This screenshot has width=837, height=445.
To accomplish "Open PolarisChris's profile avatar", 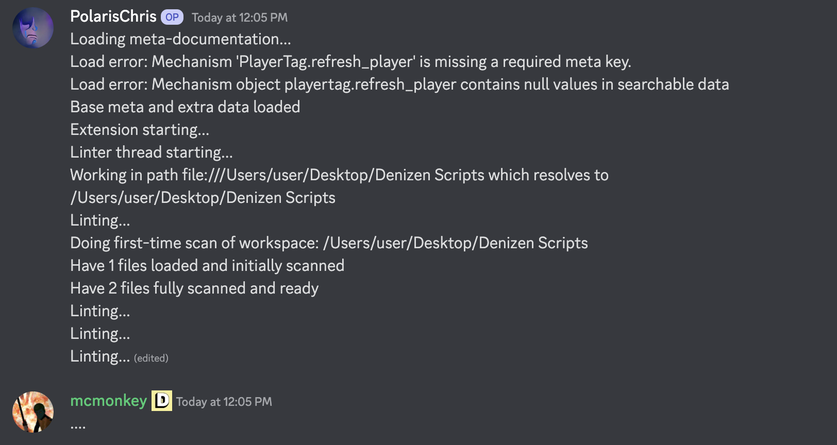I will 33,28.
